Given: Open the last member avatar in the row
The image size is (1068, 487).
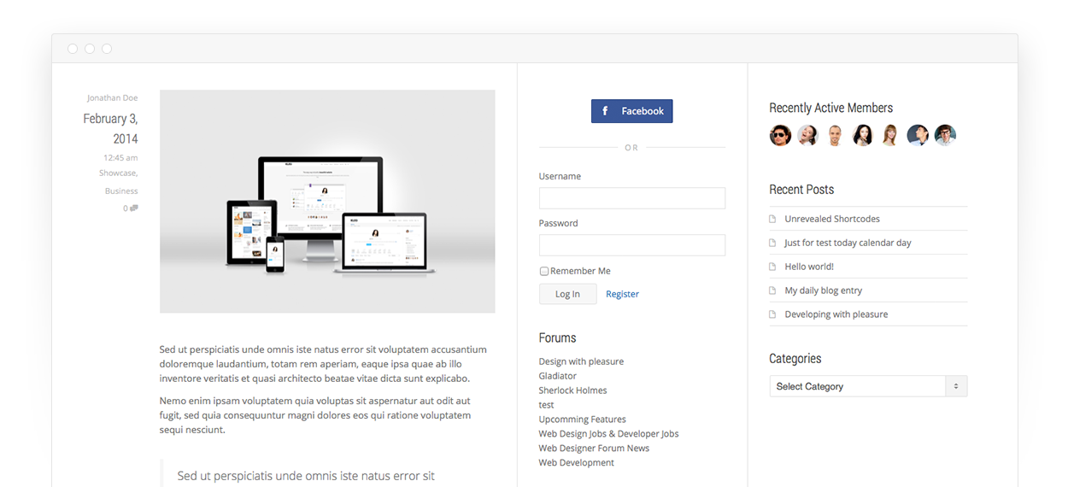Looking at the screenshot, I should coord(944,135).
